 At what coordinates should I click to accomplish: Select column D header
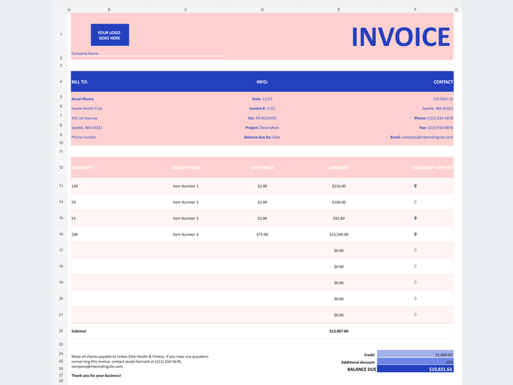coord(262,9)
